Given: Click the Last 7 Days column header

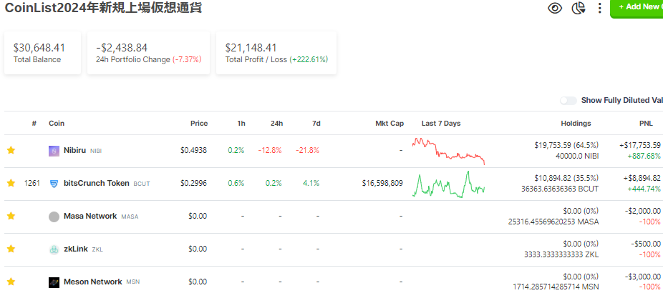Looking at the screenshot, I should (x=441, y=123).
